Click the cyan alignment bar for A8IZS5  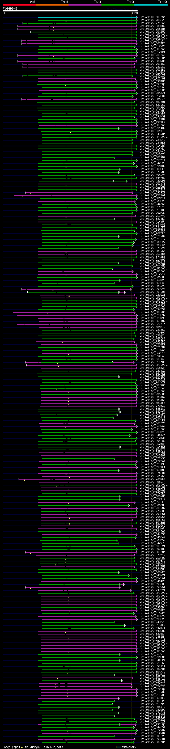point(88,17)
